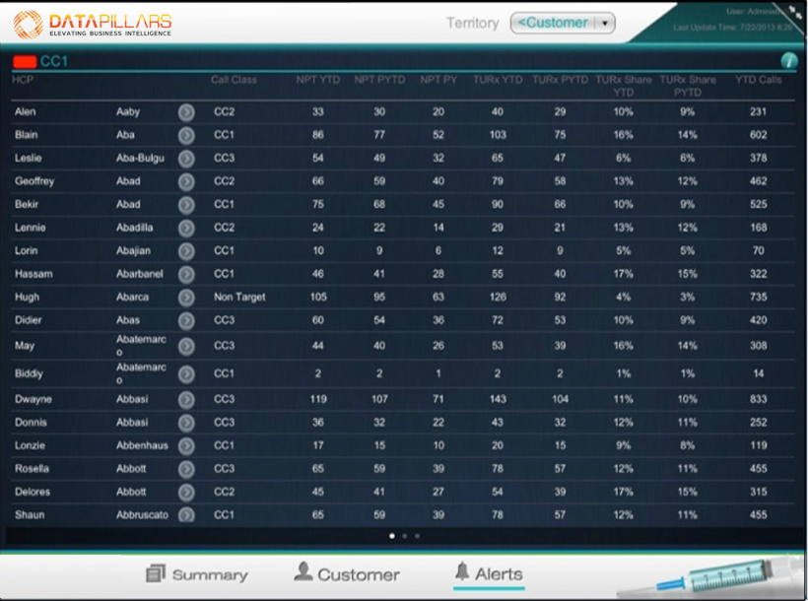The image size is (808, 601).
Task: Click the Customer person icon
Action: [303, 571]
